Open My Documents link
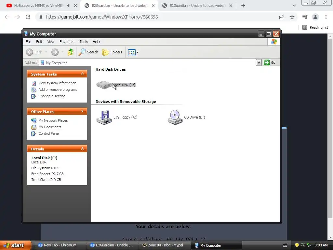333x250 pixels. tap(50, 127)
